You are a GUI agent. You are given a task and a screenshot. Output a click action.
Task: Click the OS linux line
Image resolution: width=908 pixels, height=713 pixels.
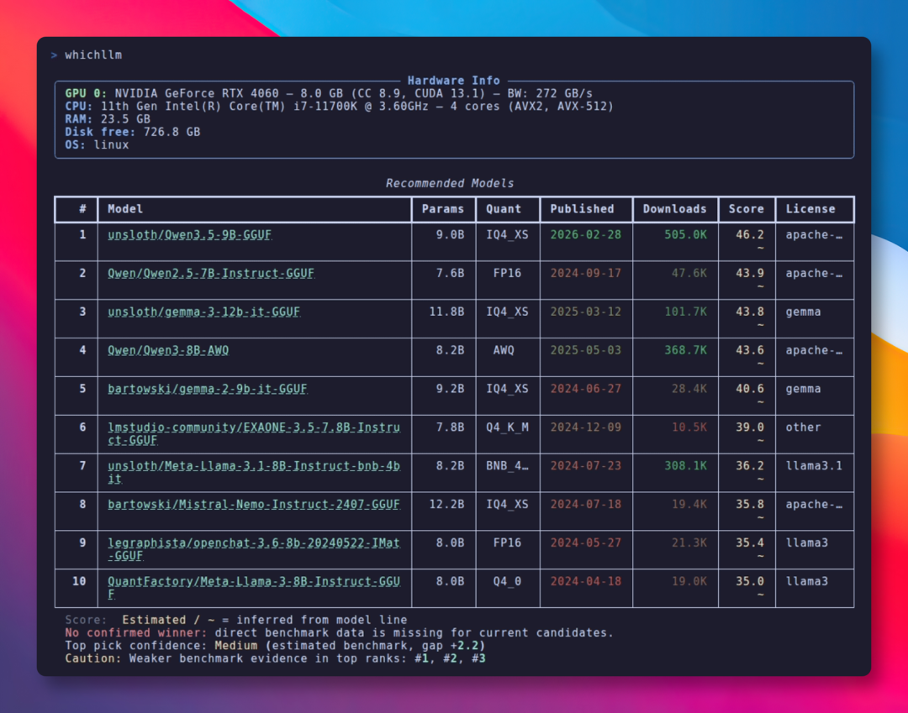(x=97, y=144)
